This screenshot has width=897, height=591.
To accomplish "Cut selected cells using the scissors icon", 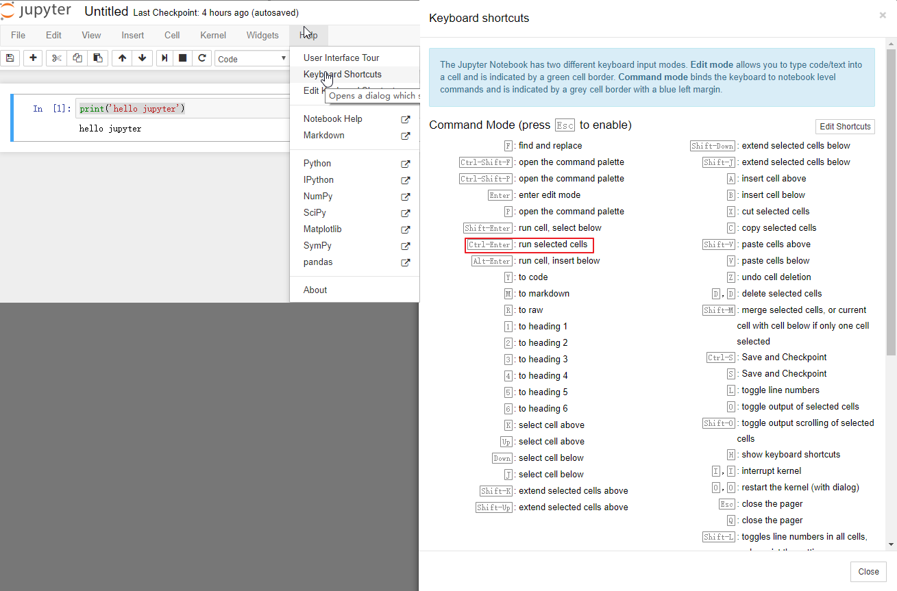I will pyautogui.click(x=57, y=58).
